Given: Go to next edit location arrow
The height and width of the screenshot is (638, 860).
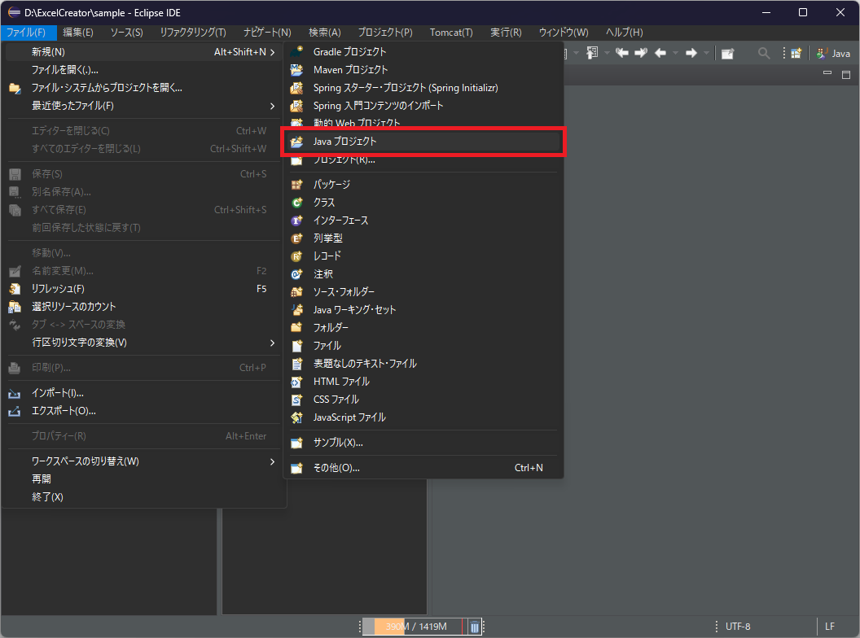Looking at the screenshot, I should pos(641,53).
